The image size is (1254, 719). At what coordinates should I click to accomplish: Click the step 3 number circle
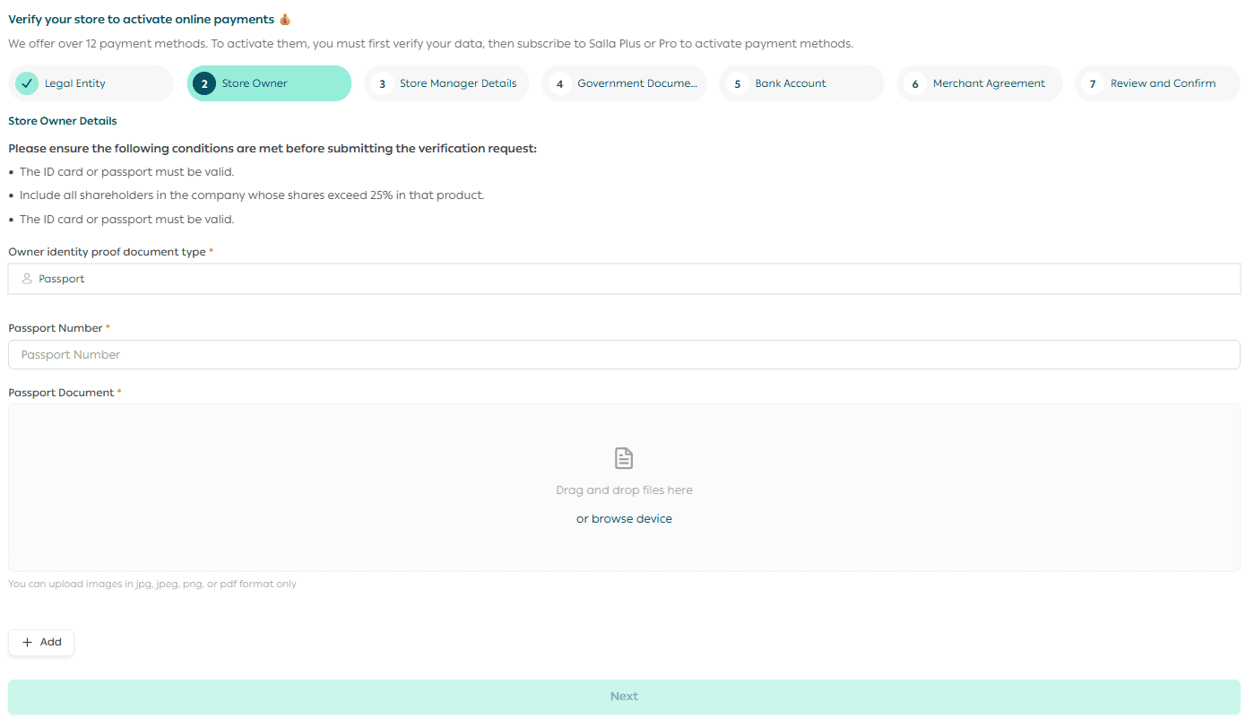382,83
